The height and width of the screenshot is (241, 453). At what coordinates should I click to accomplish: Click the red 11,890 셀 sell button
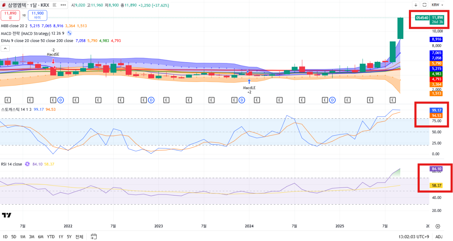pyautogui.click(x=10, y=15)
